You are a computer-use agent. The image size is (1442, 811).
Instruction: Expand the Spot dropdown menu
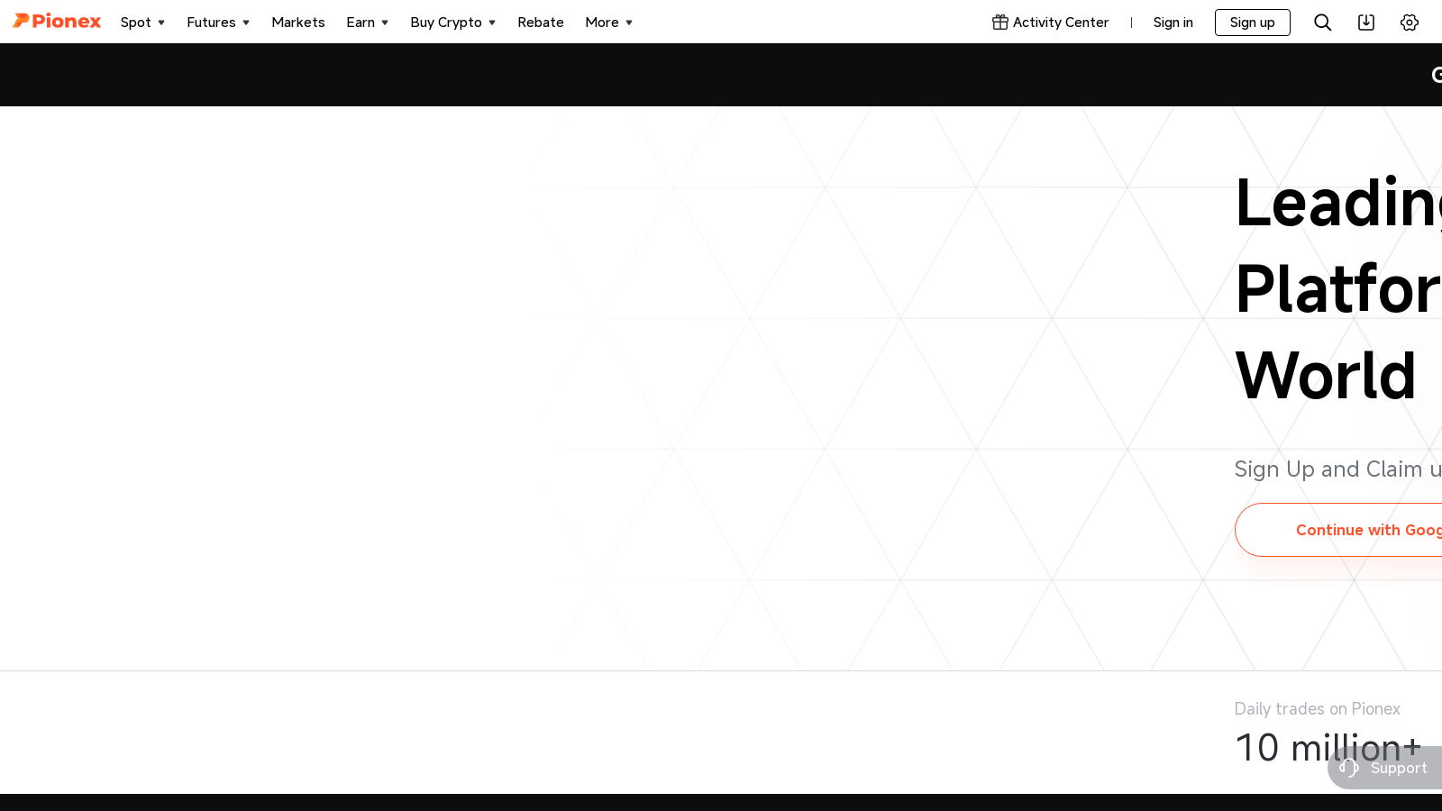click(x=142, y=23)
